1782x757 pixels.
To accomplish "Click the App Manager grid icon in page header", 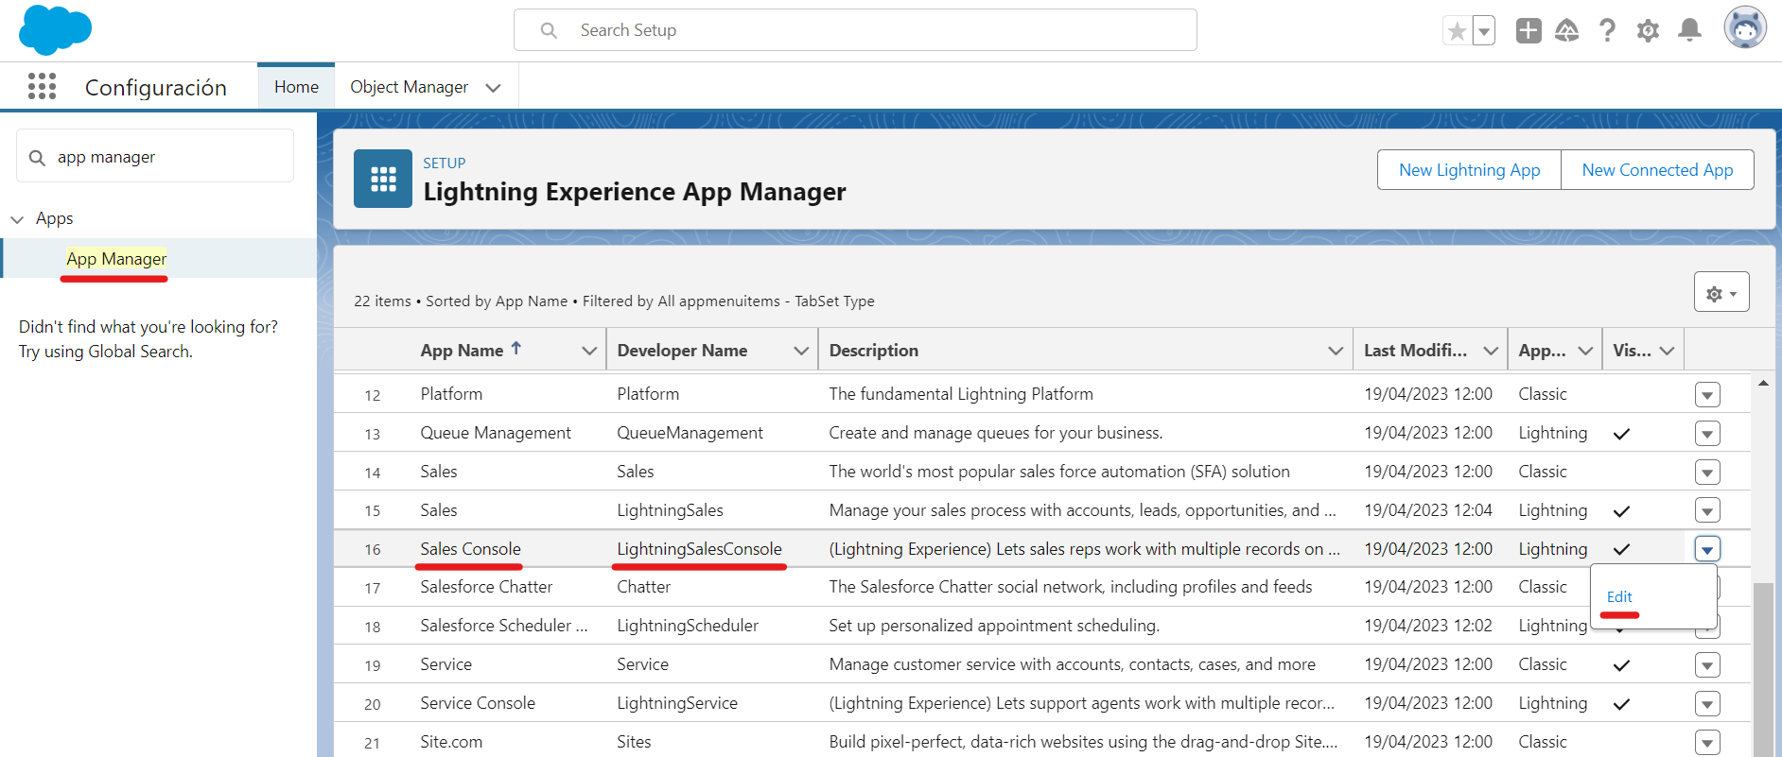I will pos(383,179).
